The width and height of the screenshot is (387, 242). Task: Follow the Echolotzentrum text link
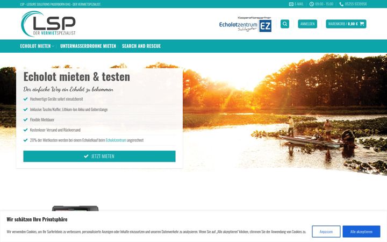pyautogui.click(x=116, y=140)
